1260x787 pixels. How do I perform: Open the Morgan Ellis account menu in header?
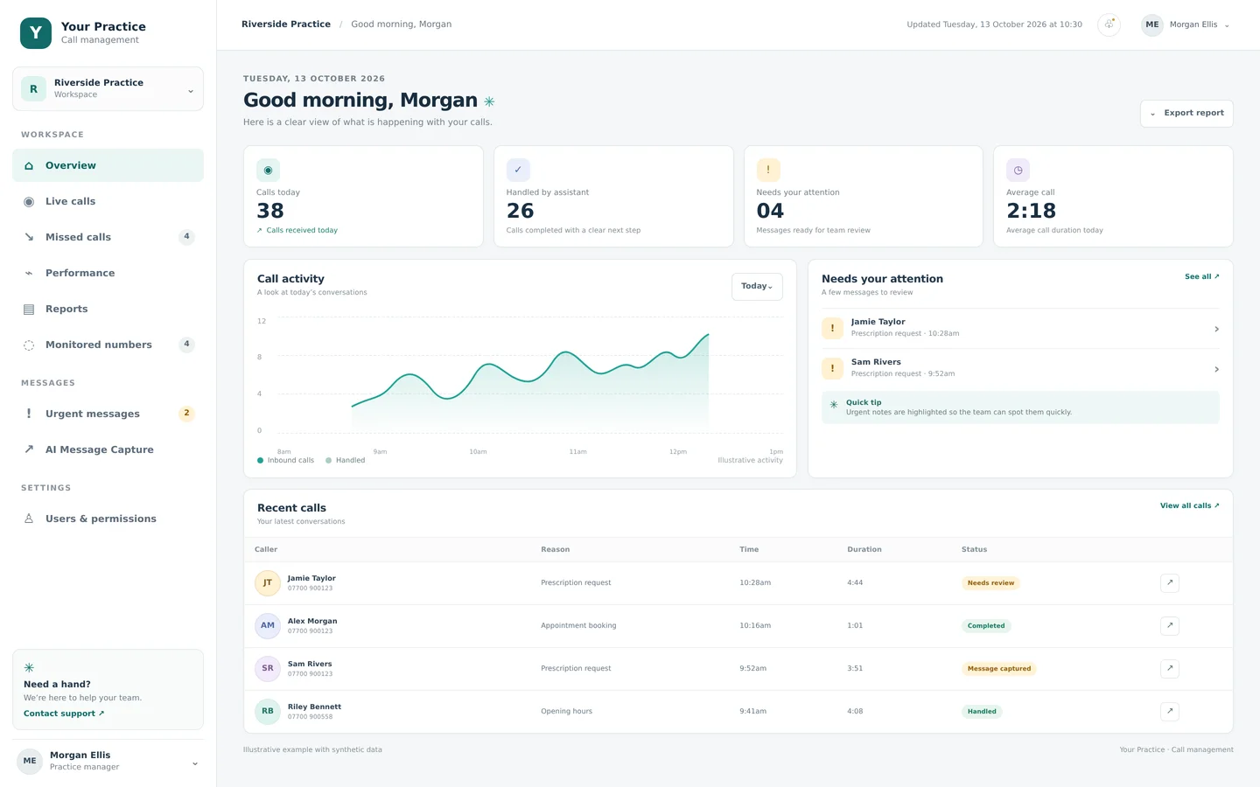point(1186,24)
